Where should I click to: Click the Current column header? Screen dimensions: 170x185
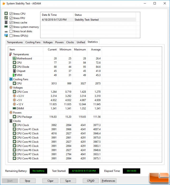pos(51,50)
